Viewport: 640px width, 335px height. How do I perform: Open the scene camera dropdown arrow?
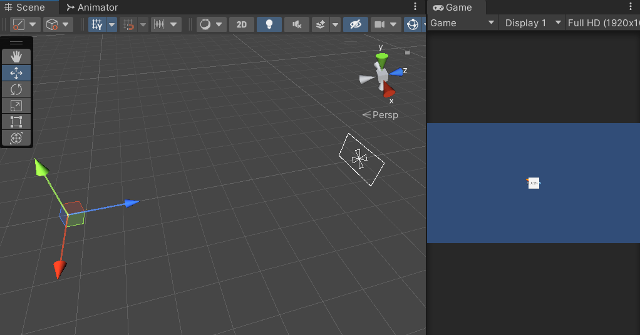[x=393, y=24]
